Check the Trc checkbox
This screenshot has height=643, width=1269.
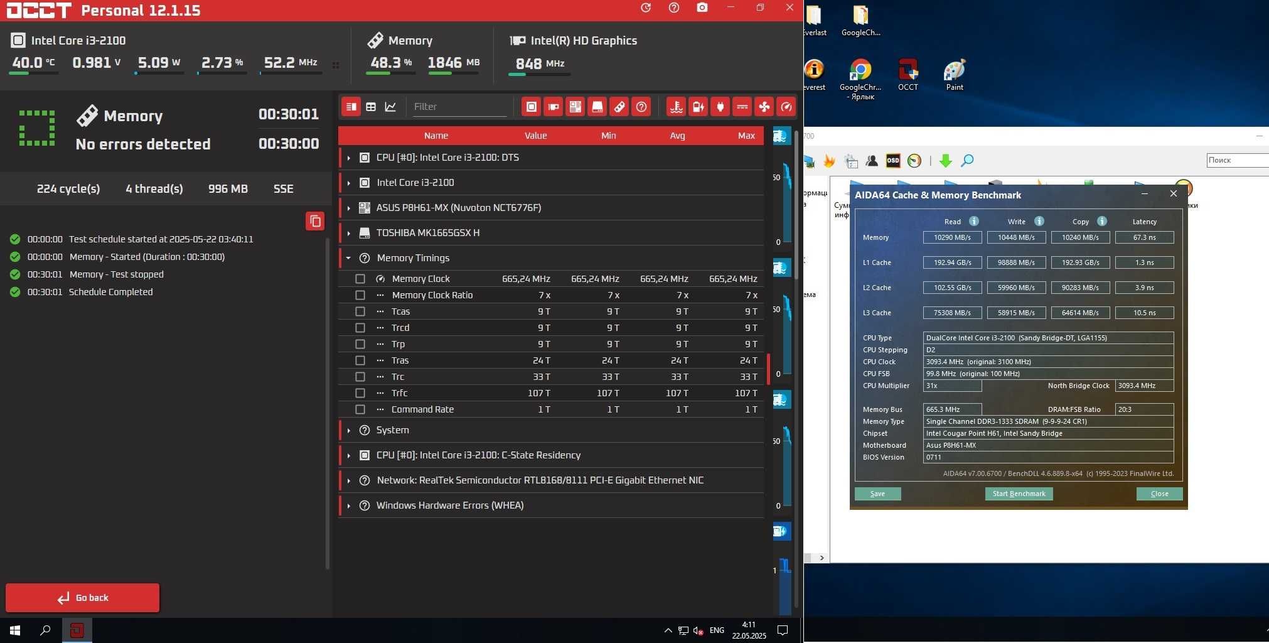click(x=360, y=377)
